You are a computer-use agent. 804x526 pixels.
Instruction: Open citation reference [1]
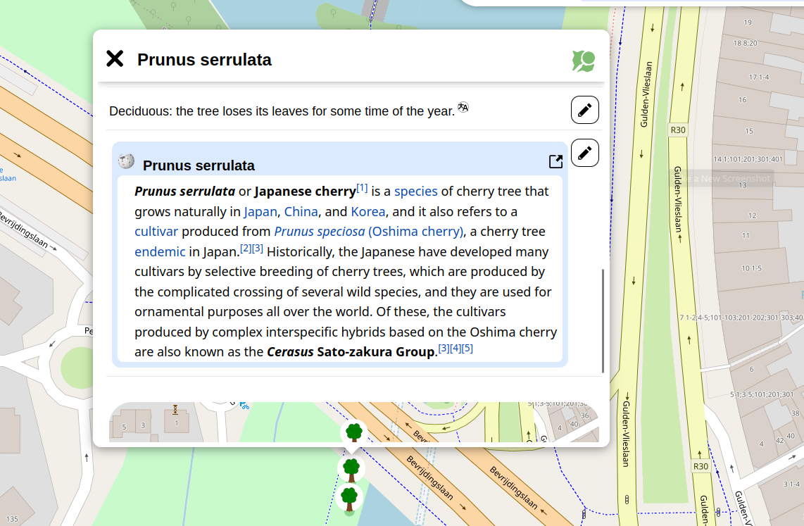click(362, 188)
